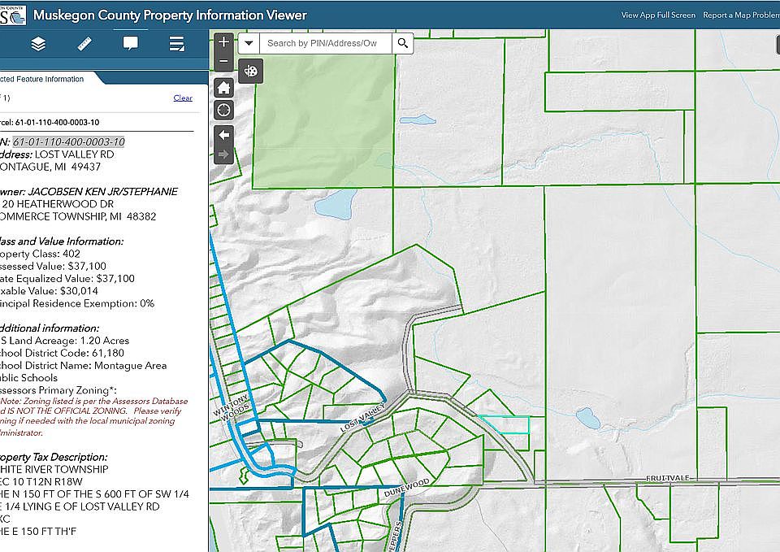Click the DUNEWOOD road label
This screenshot has height=552, width=780.
[406, 488]
